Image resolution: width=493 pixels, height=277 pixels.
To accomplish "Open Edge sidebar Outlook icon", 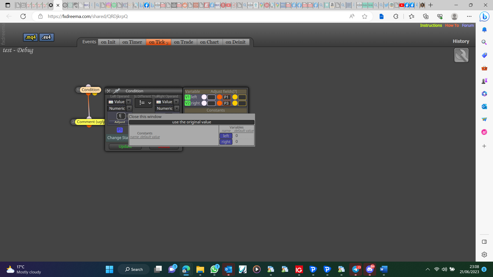I will point(484,106).
